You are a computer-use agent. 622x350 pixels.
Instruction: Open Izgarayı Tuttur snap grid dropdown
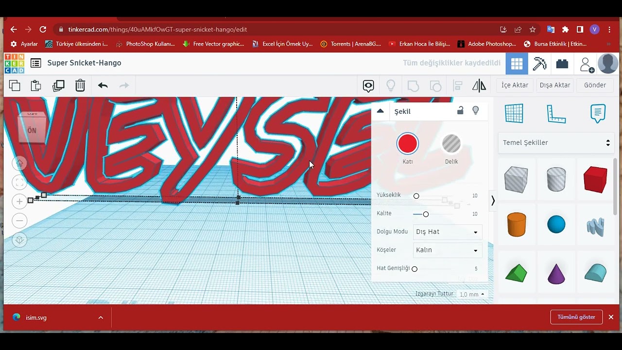click(472, 295)
